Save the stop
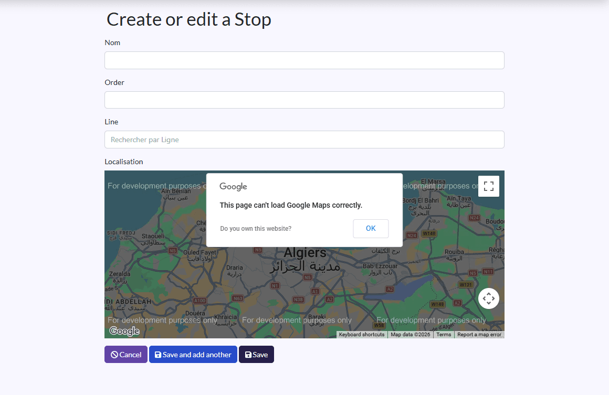This screenshot has height=395, width=609. (x=256, y=354)
